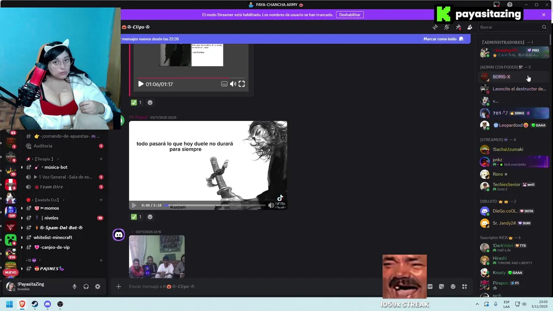Open Steam from the taskbar
This screenshot has height=311, width=553.
click(35, 304)
